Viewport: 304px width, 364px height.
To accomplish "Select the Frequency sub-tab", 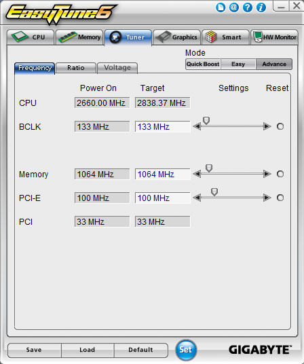I will point(35,68).
